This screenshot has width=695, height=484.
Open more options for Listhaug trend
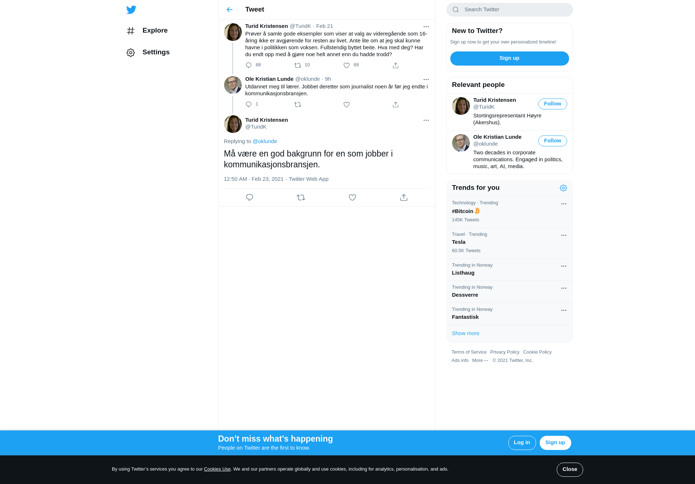(x=564, y=266)
